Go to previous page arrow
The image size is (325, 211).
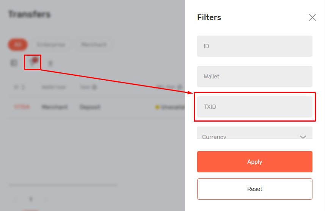pos(16,199)
